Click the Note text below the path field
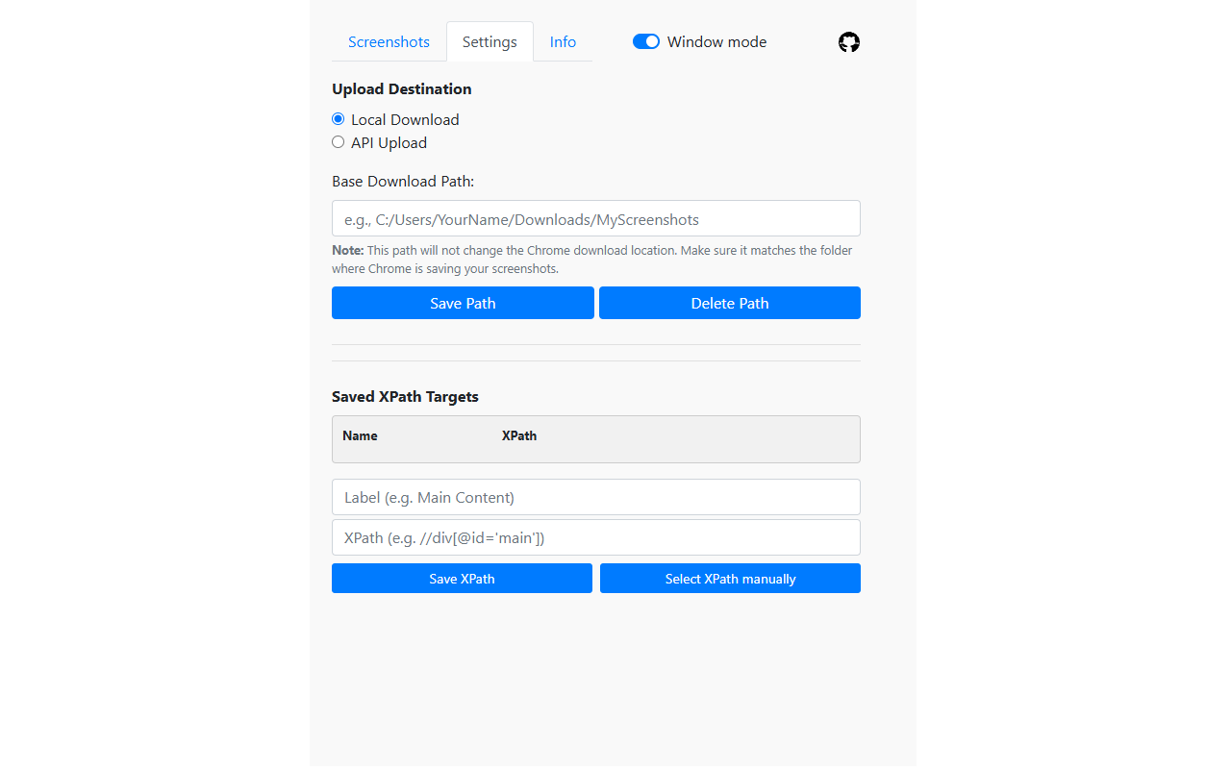The width and height of the screenshot is (1231, 769). tap(591, 259)
